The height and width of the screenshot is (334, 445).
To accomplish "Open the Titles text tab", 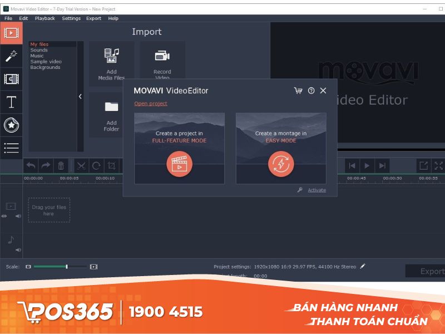I will (x=11, y=102).
